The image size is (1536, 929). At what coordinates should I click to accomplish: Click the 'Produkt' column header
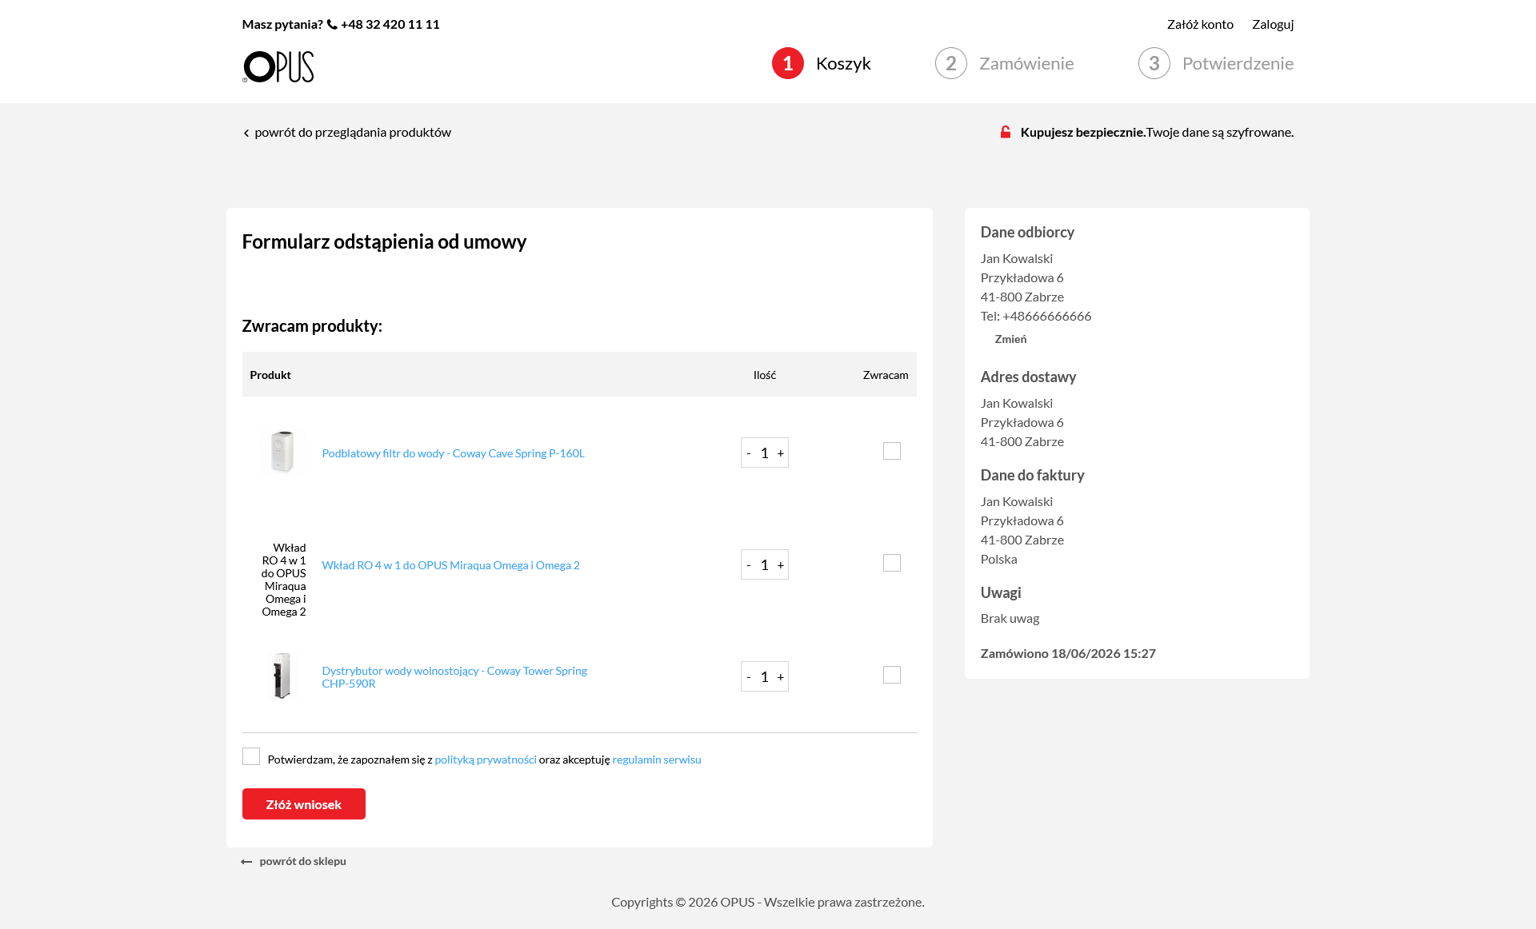(x=270, y=375)
